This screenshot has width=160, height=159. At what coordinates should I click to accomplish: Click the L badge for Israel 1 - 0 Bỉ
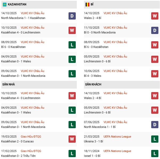[x=155, y=154]
